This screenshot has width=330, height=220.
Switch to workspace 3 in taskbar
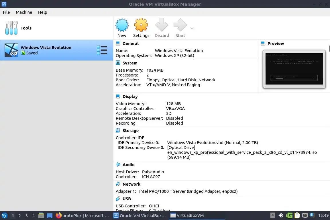click(x=27, y=216)
